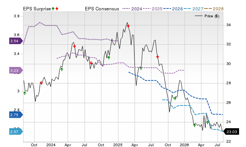Toggle the 2024 EPS consensus legend entry
Viewport: 246px width, 147px height.
[132, 9]
